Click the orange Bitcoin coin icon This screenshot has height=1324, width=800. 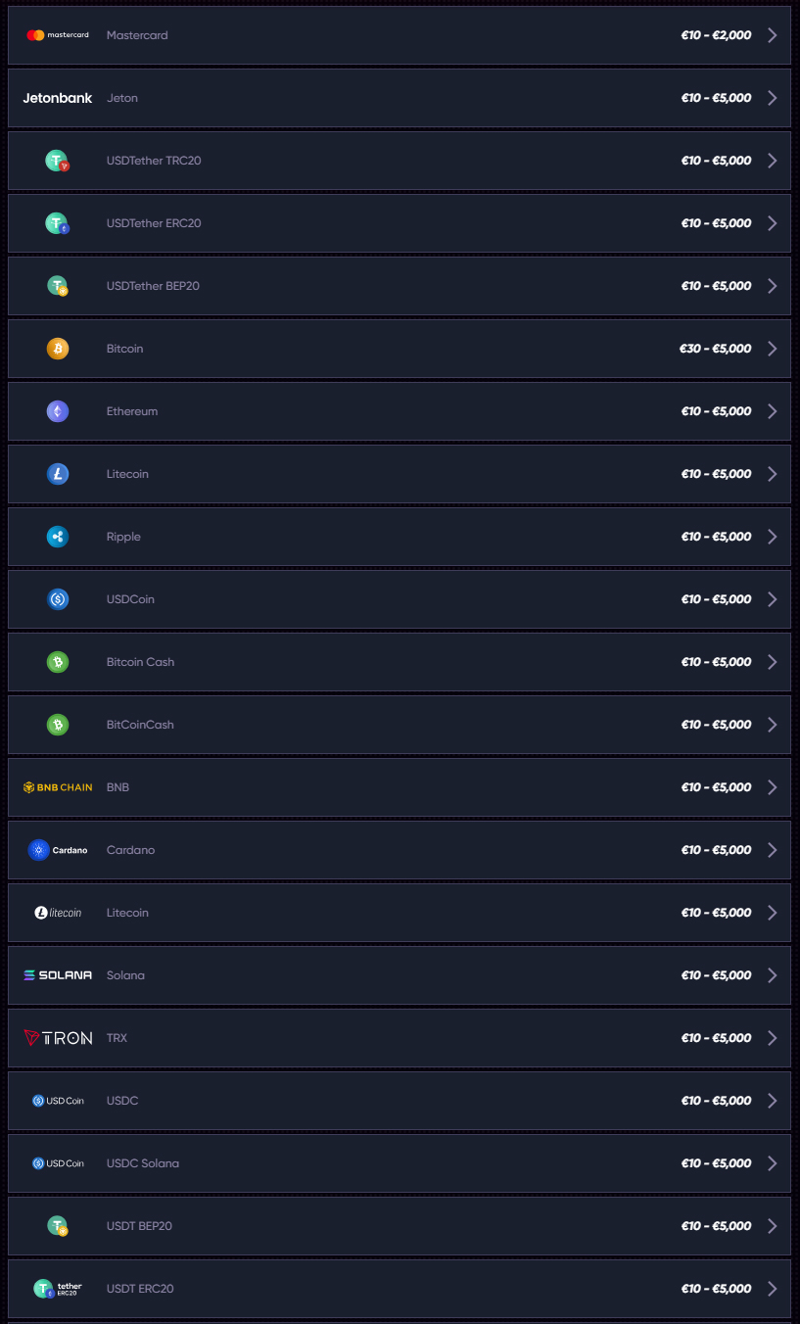pyautogui.click(x=58, y=349)
